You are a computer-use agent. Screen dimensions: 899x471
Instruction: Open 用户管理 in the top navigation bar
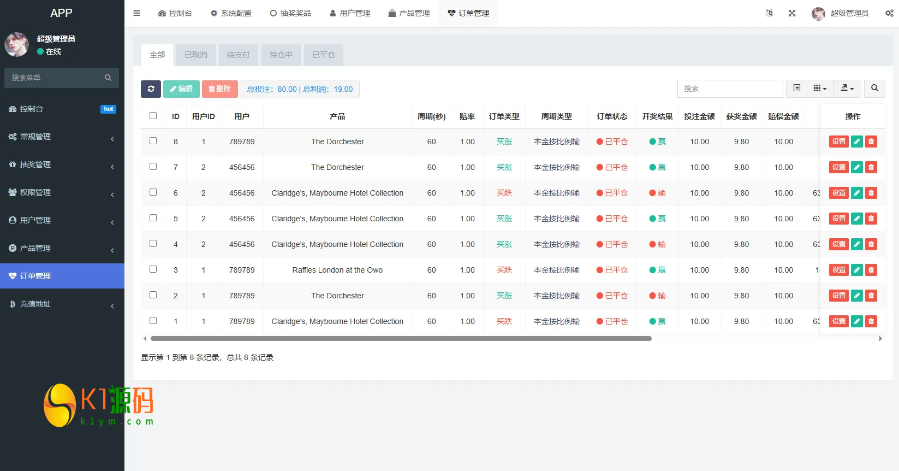(350, 13)
